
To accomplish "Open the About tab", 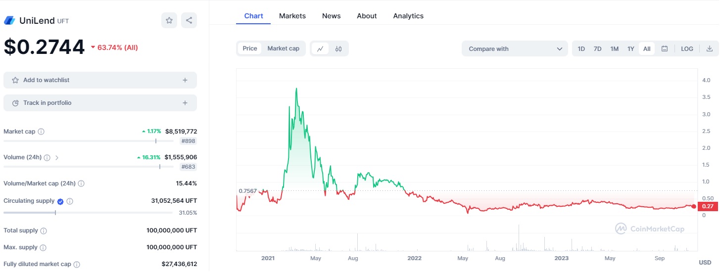I will point(367,16).
